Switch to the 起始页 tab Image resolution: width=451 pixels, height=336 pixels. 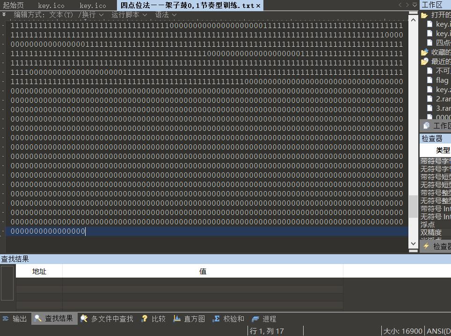[x=14, y=5]
